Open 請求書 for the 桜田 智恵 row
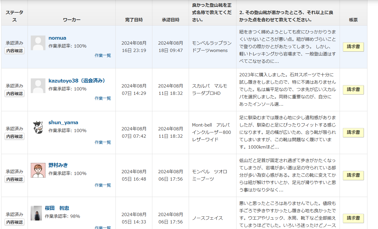This screenshot has height=229, width=378. pyautogui.click(x=353, y=218)
